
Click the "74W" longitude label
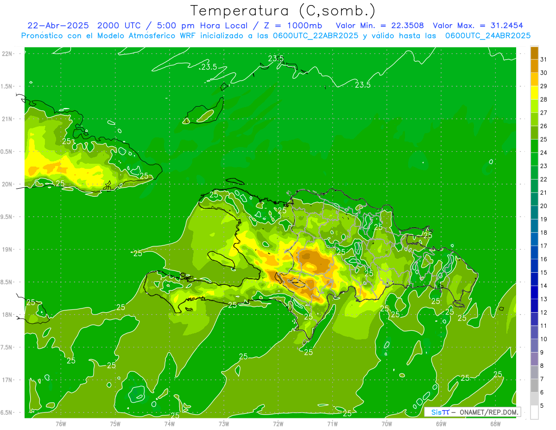pos(170,424)
